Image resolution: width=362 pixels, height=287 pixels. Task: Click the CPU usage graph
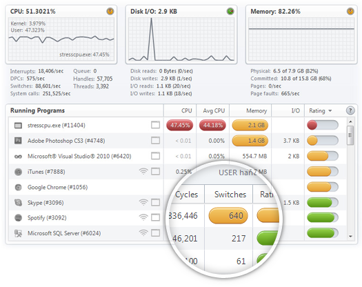(x=61, y=39)
